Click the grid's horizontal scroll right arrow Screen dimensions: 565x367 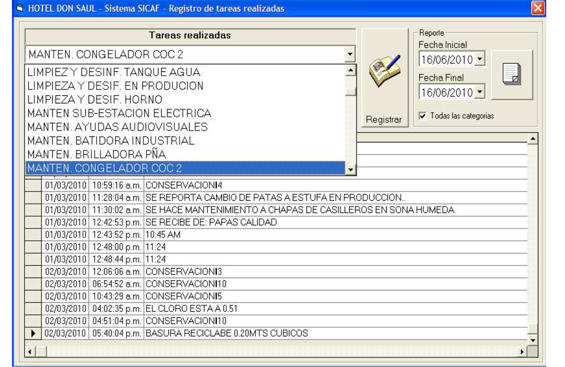[x=522, y=352]
